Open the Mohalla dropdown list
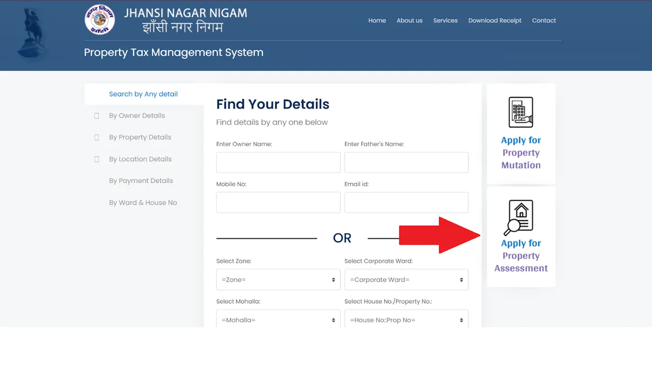 pyautogui.click(x=278, y=320)
